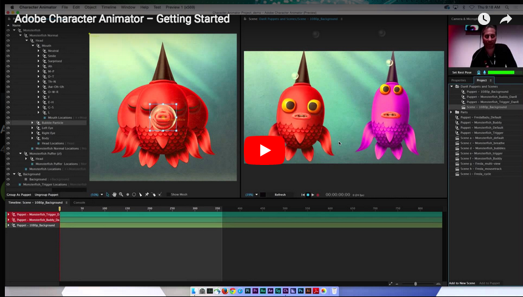Expand the Body layer

32,138
